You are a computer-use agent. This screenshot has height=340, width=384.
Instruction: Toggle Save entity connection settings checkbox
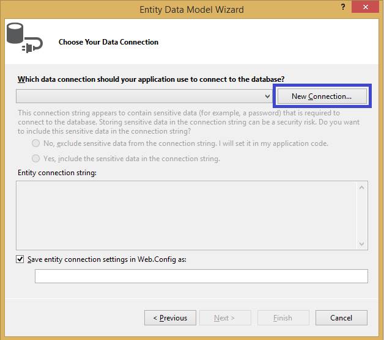21,259
